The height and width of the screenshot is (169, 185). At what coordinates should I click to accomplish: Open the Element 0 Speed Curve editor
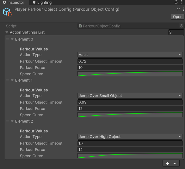coord(130,74)
